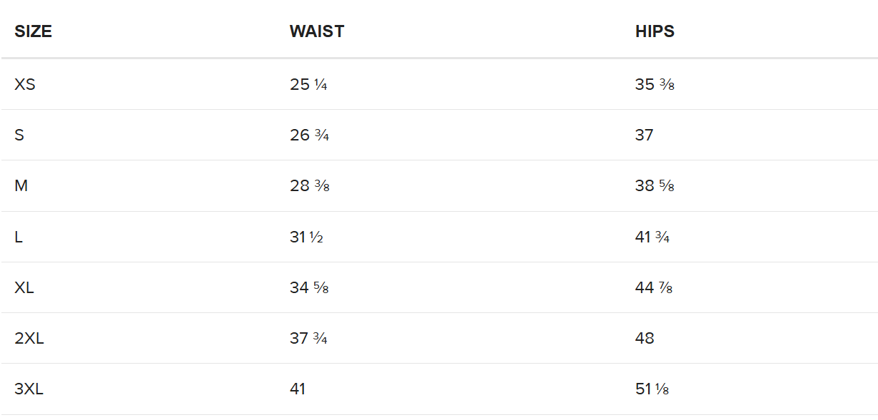The width and height of the screenshot is (878, 420).
Task: Click the WAIST column header
Action: [x=317, y=31]
